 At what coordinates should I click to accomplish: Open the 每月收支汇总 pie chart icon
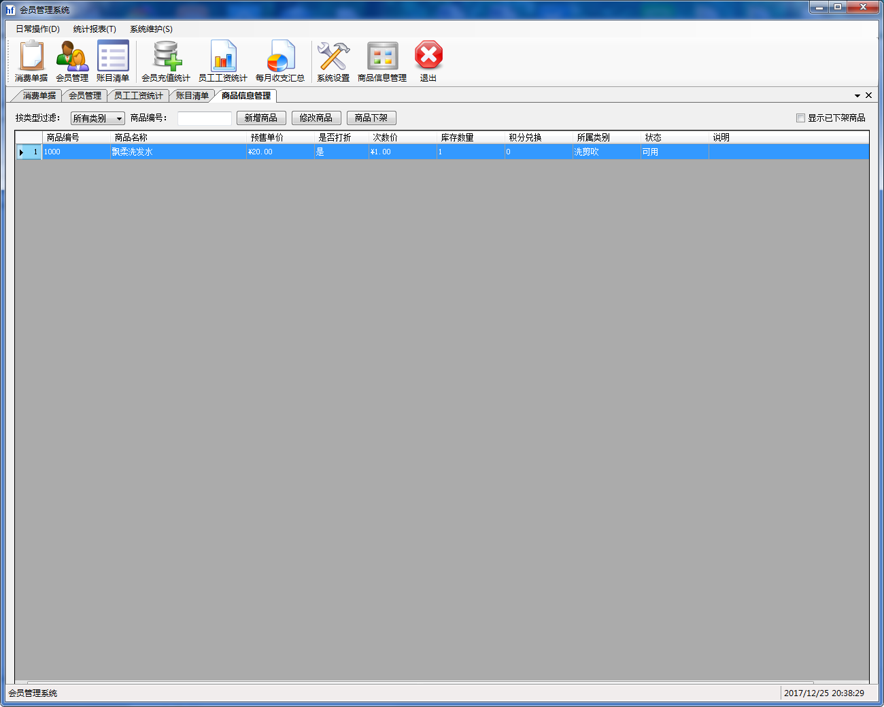pos(280,60)
